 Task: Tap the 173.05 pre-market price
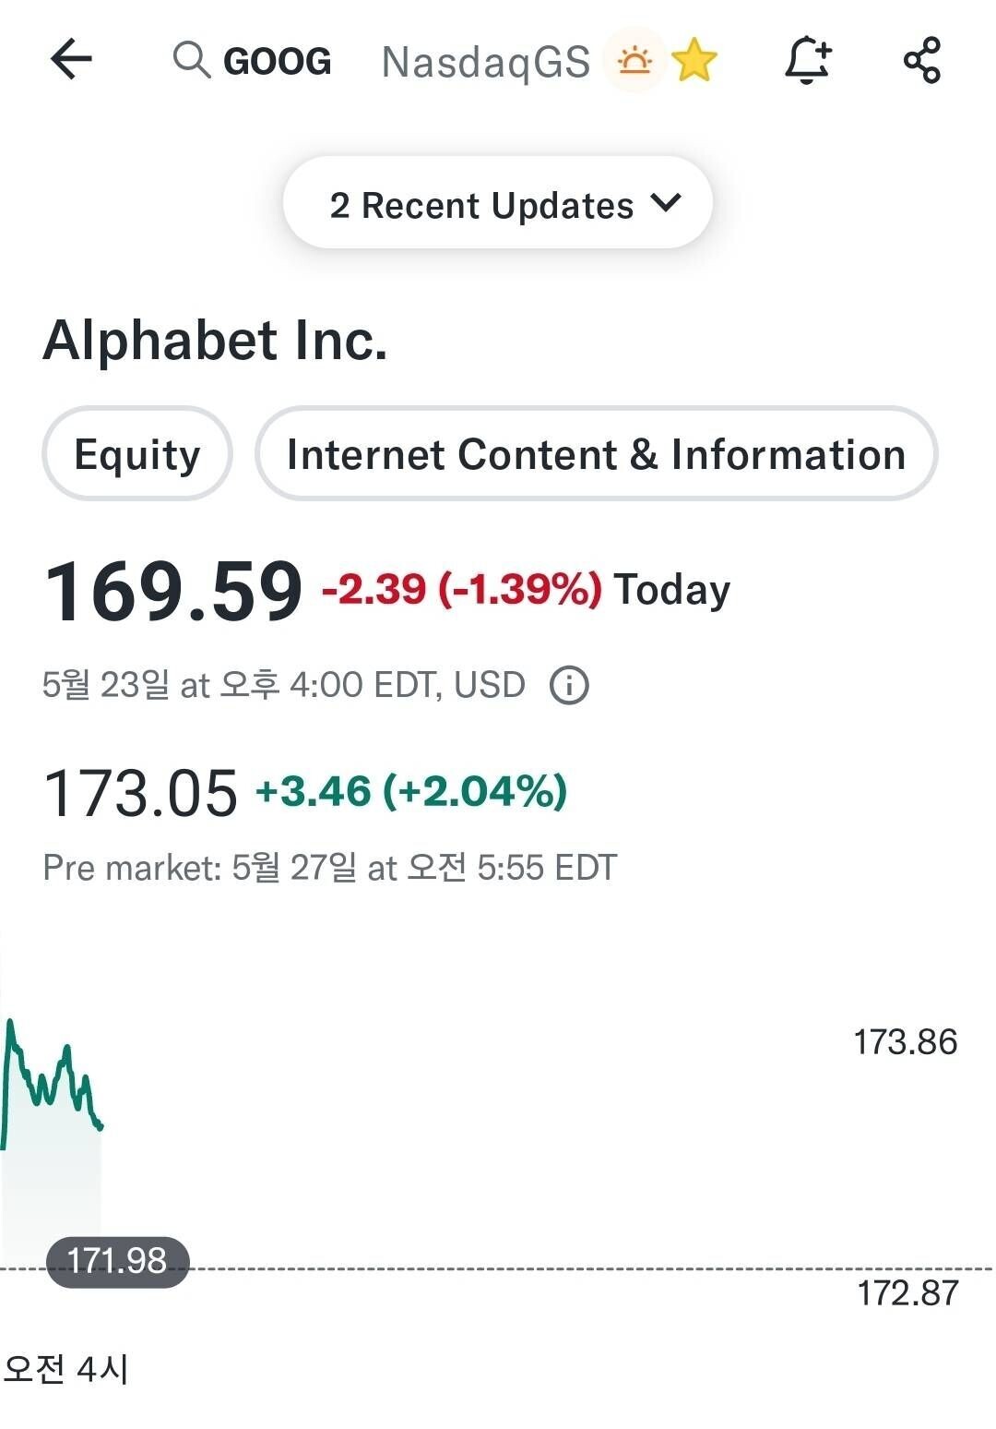pyautogui.click(x=140, y=793)
